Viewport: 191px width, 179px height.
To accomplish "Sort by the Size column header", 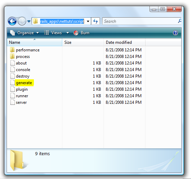I will (83, 42).
